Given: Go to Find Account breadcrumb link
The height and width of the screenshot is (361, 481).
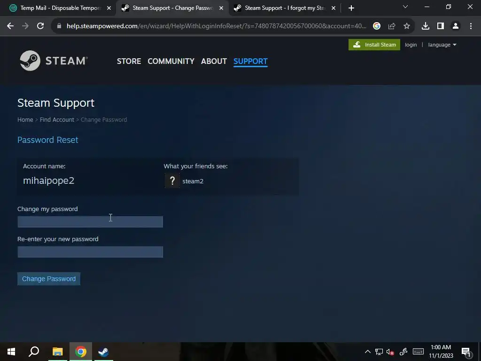Looking at the screenshot, I should (57, 120).
